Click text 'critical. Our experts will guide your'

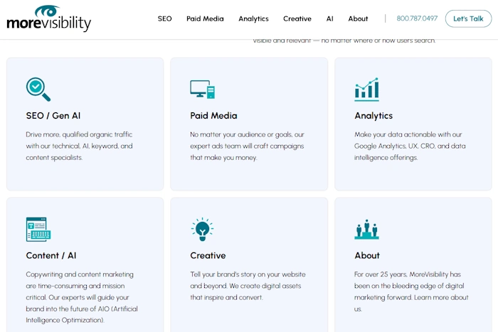[x=78, y=297]
